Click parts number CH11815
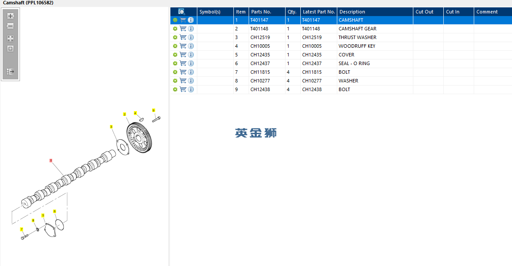This screenshot has width=512, height=266. [260, 72]
